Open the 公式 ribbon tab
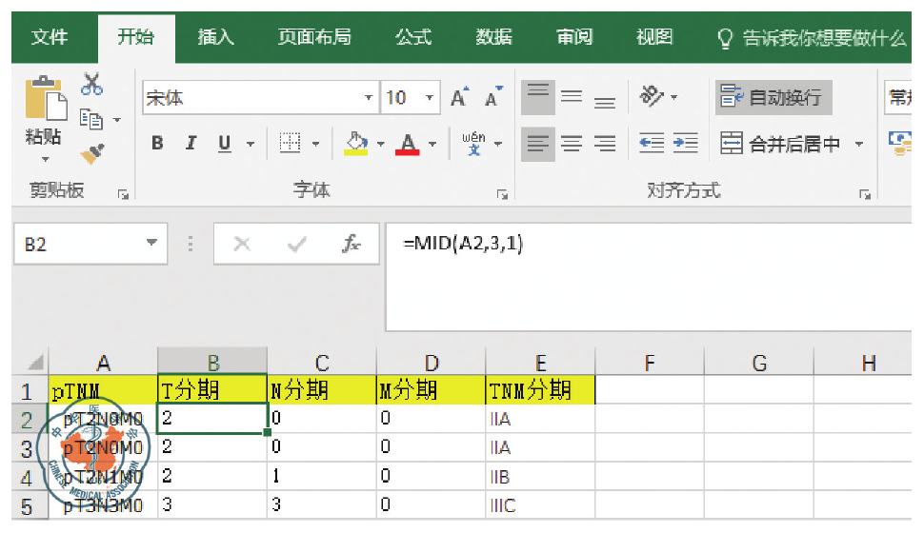The height and width of the screenshot is (533, 924). coord(413,37)
